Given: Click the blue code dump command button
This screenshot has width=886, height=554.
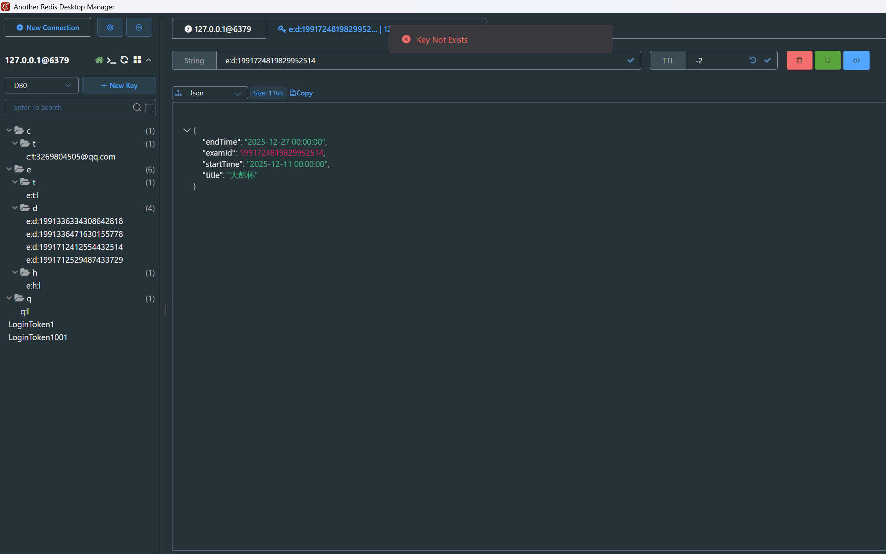Looking at the screenshot, I should 856,60.
